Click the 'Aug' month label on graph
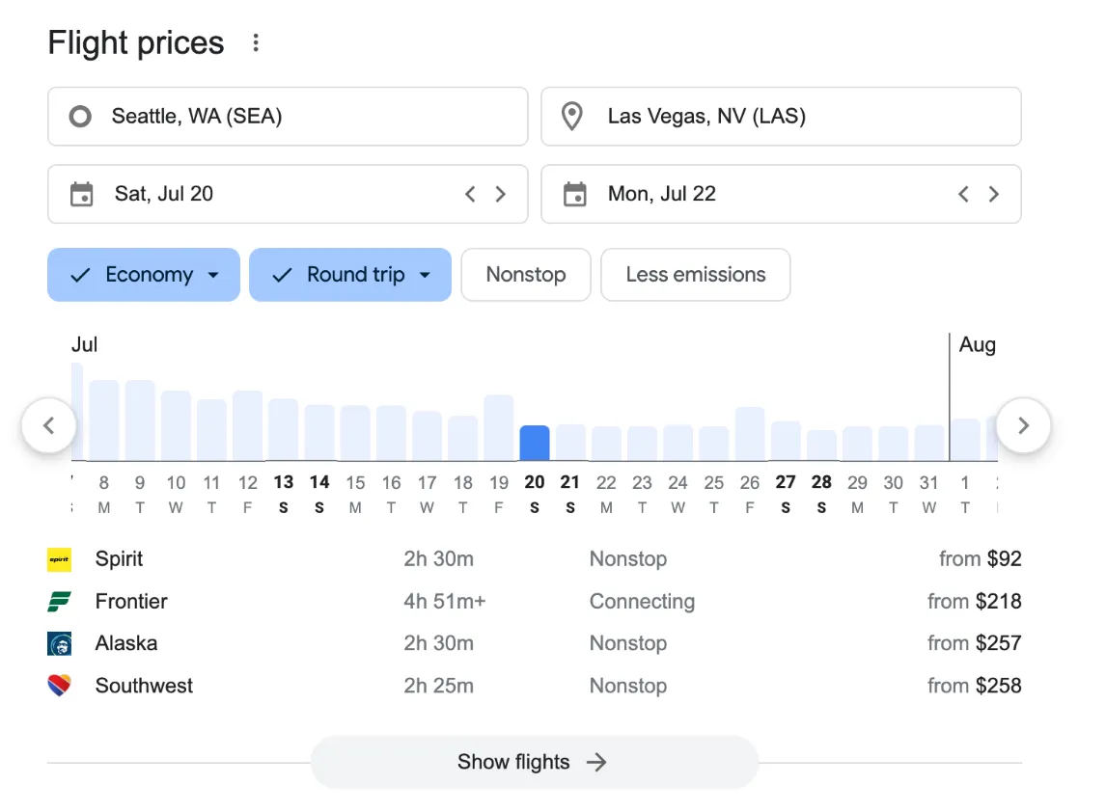This screenshot has width=1106, height=812. pos(978,344)
